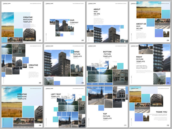Select the 'TOP PICTURE TEMPLATE' heading
Image resolution: width=172 pixels, height=129 pixels.
(107, 116)
